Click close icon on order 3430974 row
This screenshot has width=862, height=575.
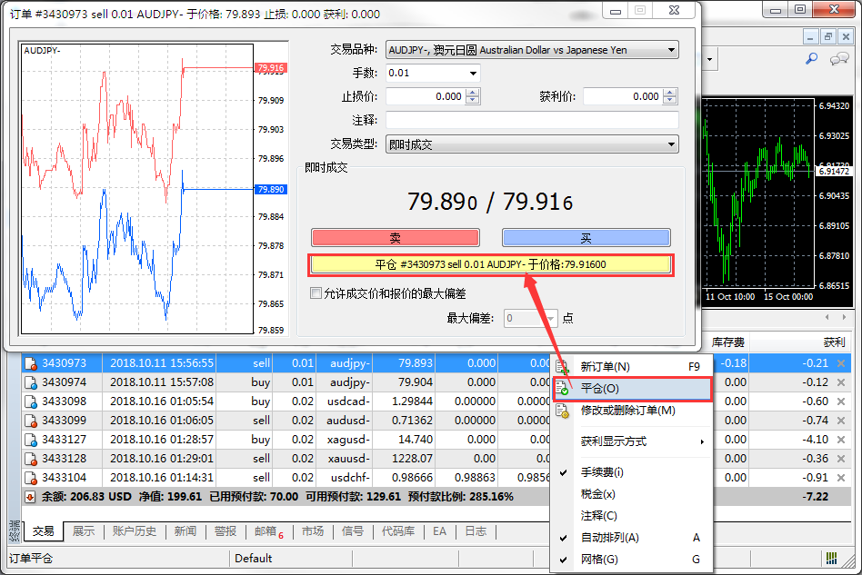click(840, 382)
